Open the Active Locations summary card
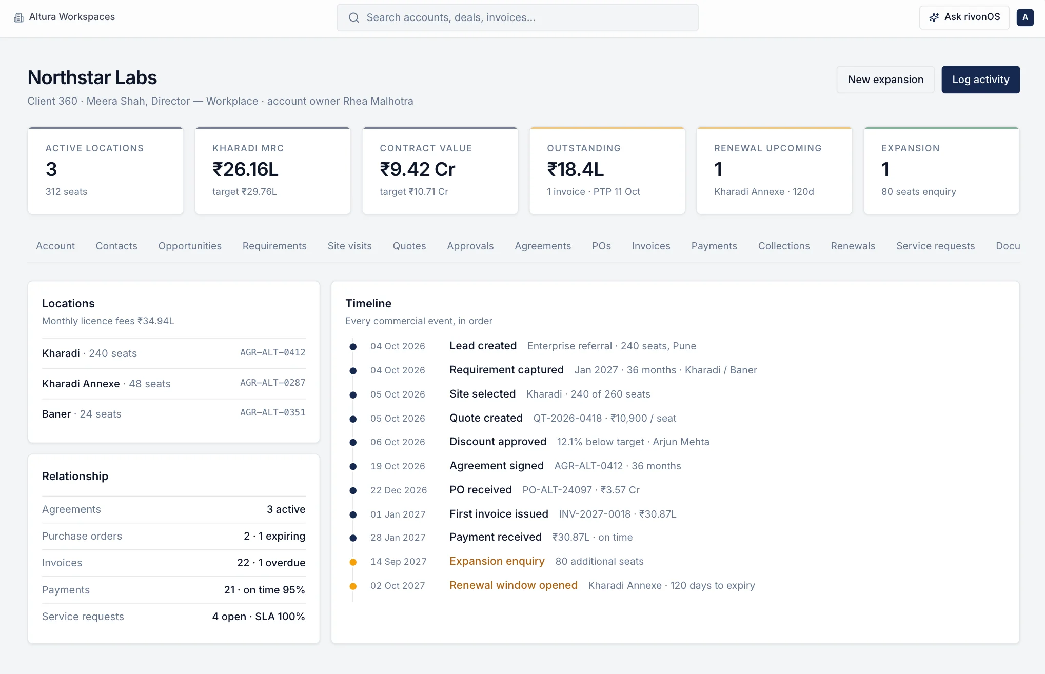1045x674 pixels. (106, 171)
